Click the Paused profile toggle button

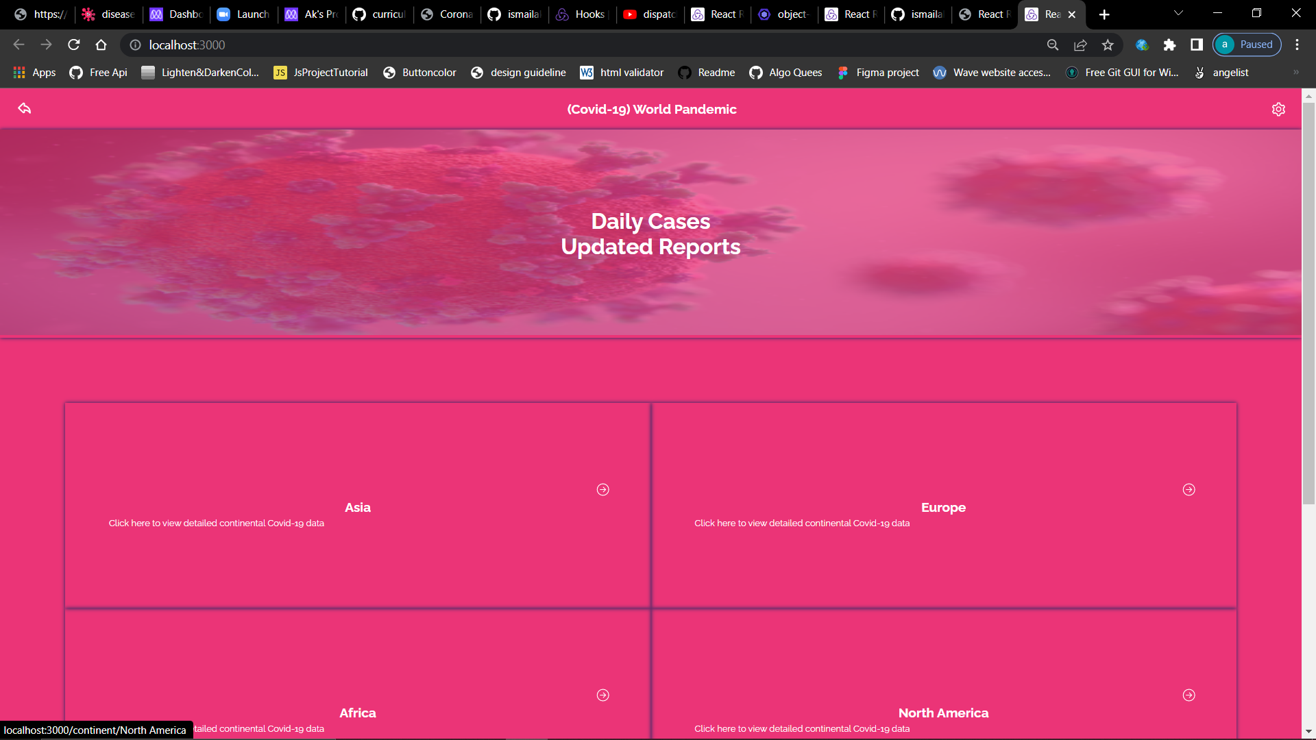(x=1247, y=45)
